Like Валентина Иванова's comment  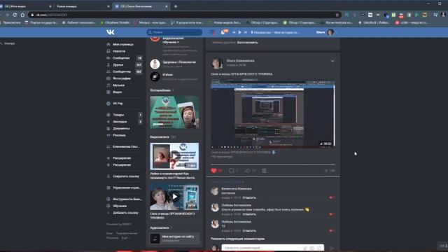coord(331,197)
